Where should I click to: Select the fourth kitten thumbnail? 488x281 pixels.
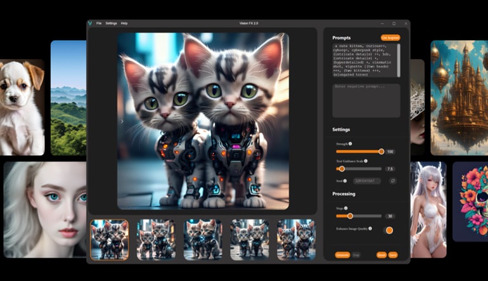click(x=250, y=240)
